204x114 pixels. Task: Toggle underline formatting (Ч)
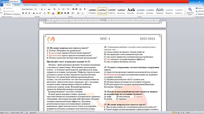(x=29, y=13)
